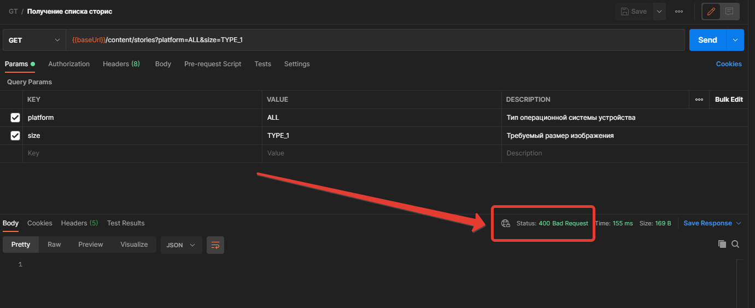This screenshot has width=755, height=308.
Task: Open the response Headers (5) tab
Action: point(79,223)
